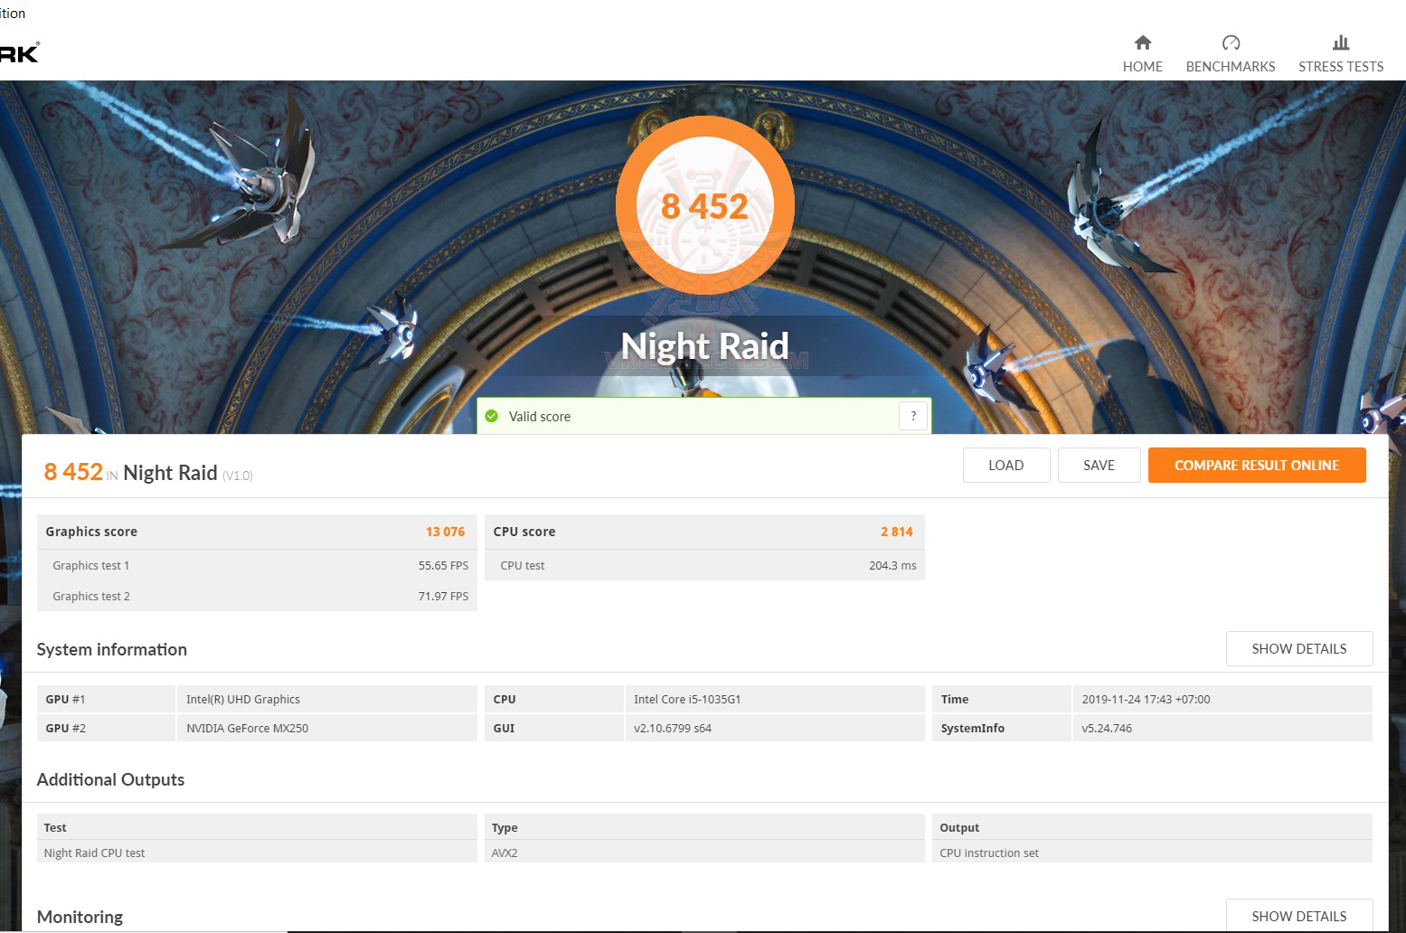Click the Home house icon

(x=1143, y=42)
